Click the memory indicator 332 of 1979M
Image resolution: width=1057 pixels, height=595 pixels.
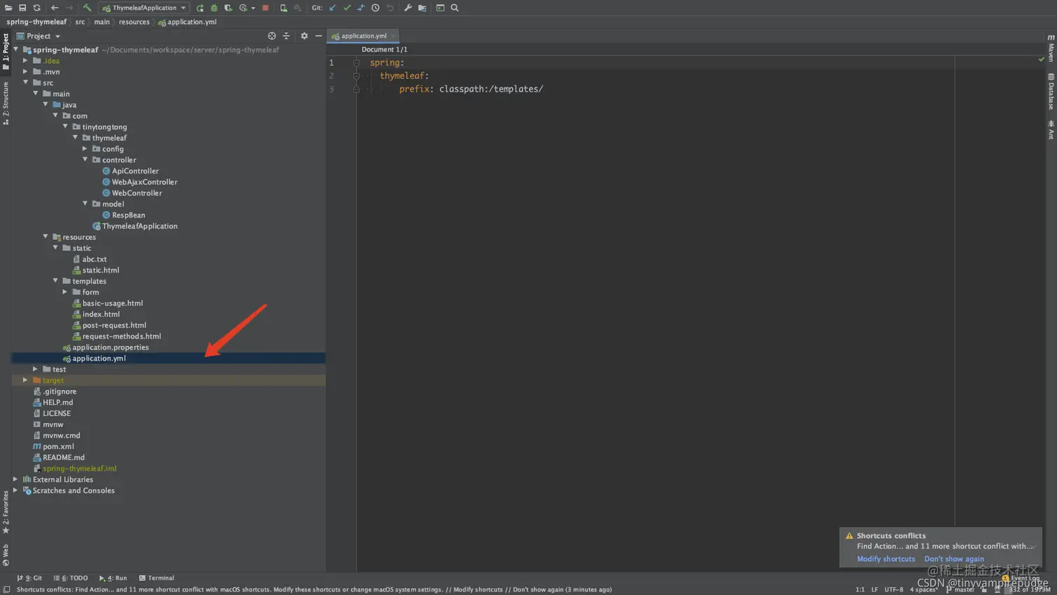tap(1029, 589)
